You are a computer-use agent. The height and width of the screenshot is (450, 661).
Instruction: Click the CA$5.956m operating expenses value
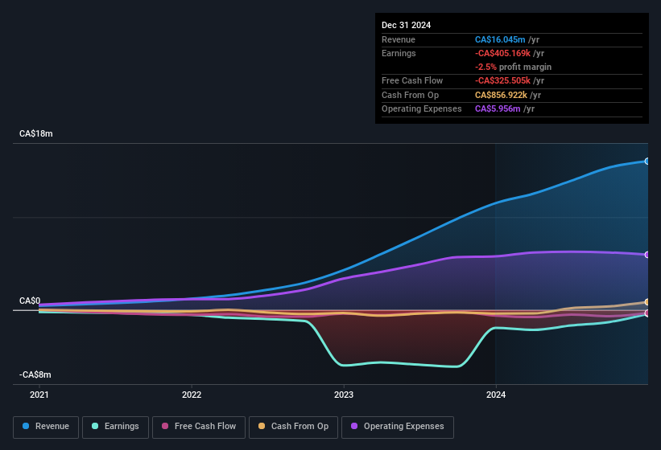click(x=498, y=109)
